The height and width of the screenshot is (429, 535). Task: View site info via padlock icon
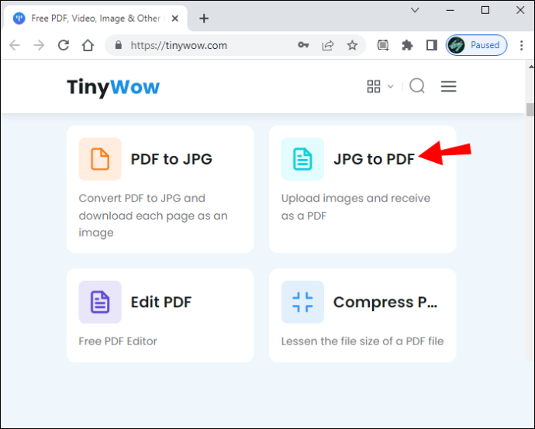coord(119,45)
